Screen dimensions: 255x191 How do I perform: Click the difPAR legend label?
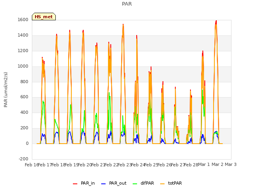click(x=147, y=183)
